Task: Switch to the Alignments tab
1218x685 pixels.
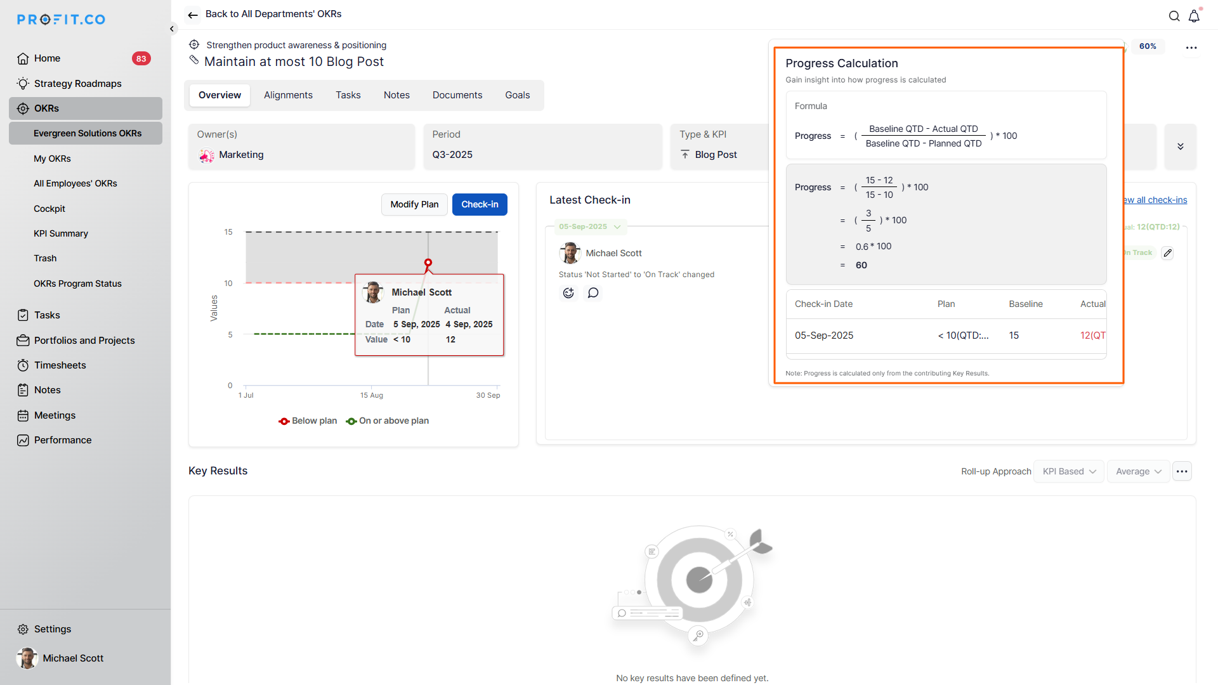Action: [288, 95]
